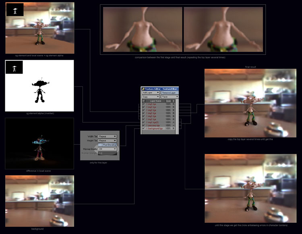Open the Copy dropdown in Texture Editor
302x234 pixels.
[x=151, y=97]
